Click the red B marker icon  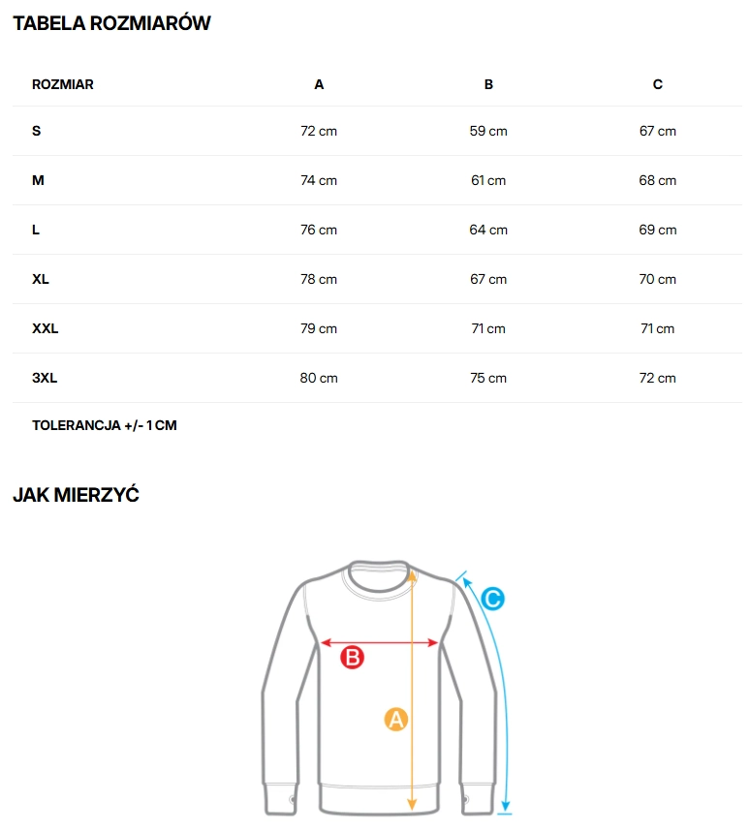[x=353, y=658]
